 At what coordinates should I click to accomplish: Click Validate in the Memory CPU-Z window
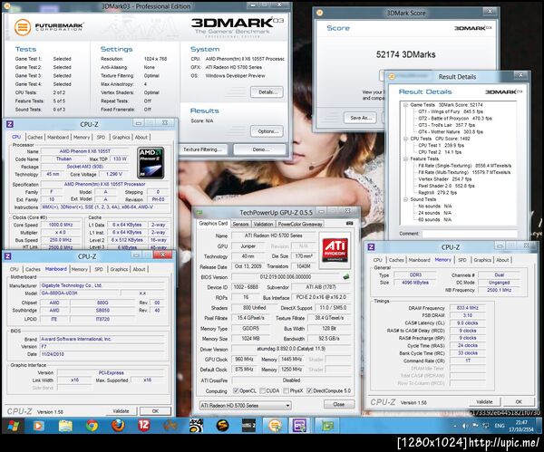[x=484, y=402]
